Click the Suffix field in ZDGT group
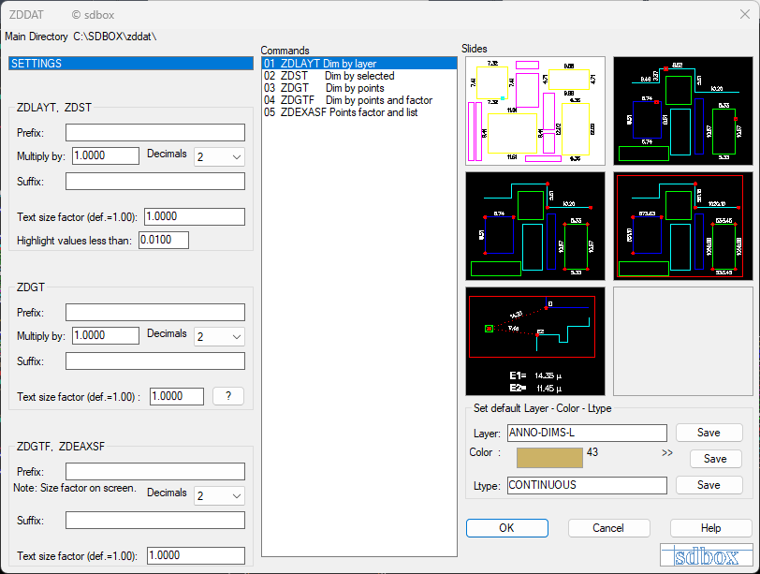 pos(155,361)
